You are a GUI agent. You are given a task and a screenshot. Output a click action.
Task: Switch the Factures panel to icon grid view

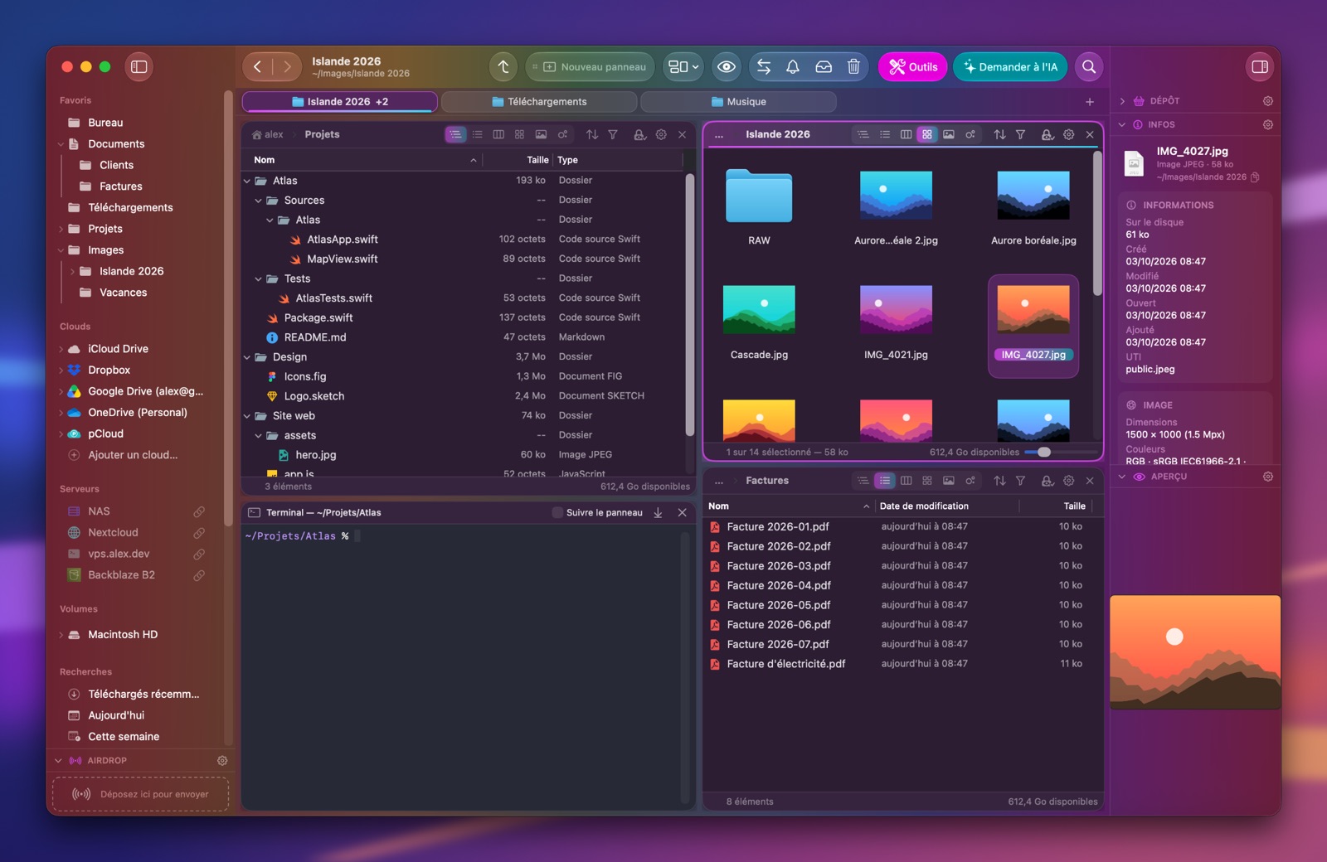click(927, 481)
